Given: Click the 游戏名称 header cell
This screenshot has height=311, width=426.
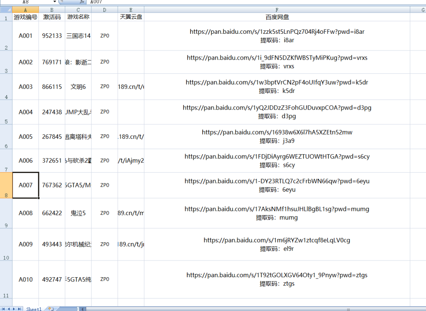Looking at the screenshot, I should [78, 17].
